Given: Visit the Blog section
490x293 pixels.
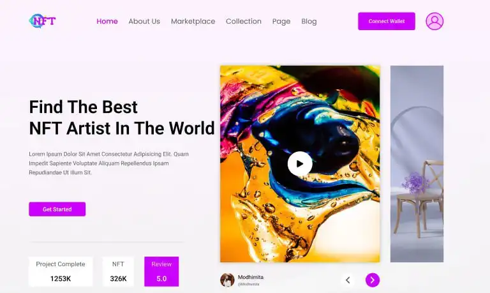Looking at the screenshot, I should click(309, 21).
